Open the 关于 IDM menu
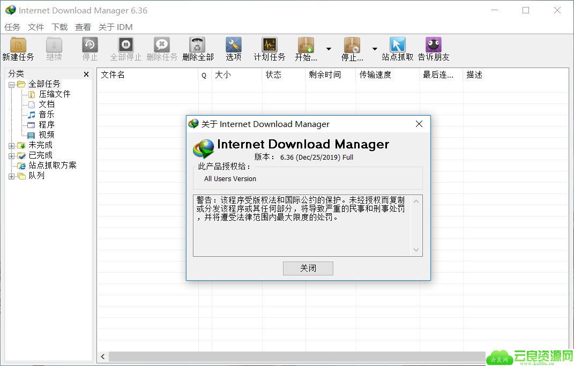 click(x=115, y=27)
